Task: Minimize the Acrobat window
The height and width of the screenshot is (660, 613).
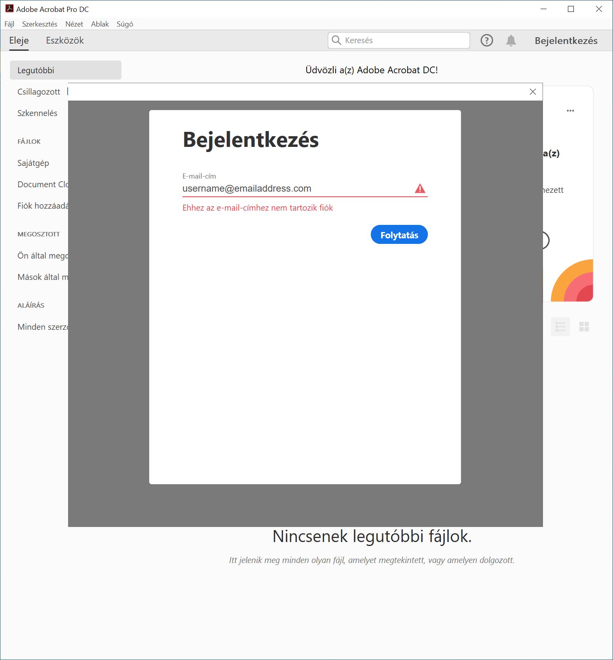Action: [x=543, y=9]
